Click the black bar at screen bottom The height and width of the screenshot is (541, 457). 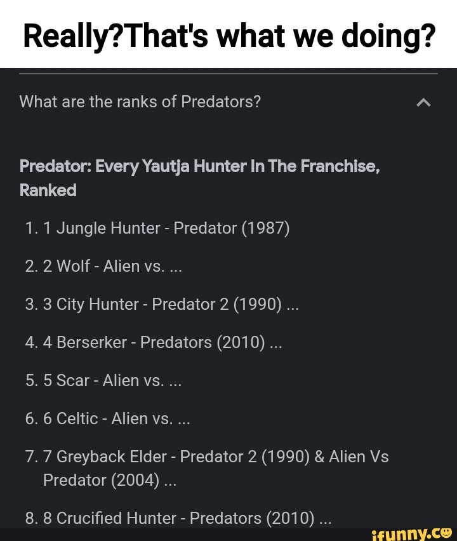pyautogui.click(x=190, y=535)
